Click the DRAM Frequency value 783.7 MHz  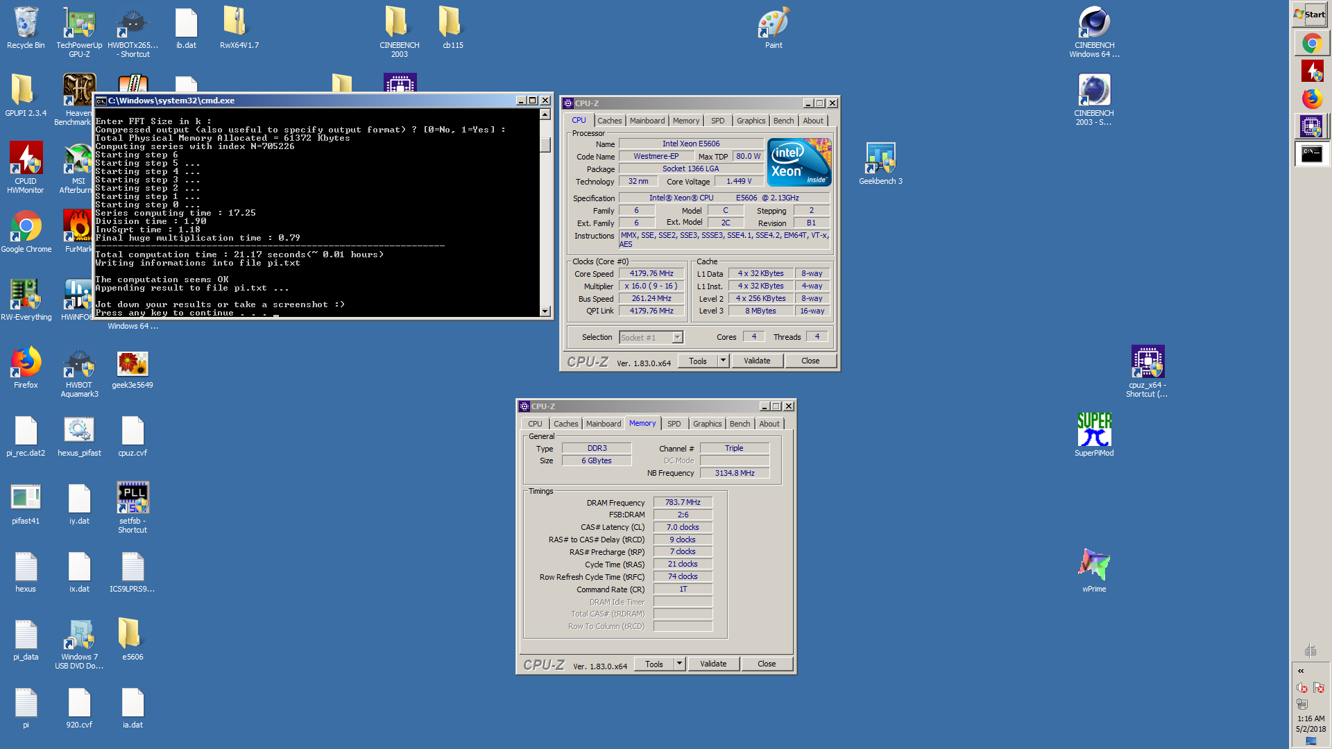(x=683, y=502)
